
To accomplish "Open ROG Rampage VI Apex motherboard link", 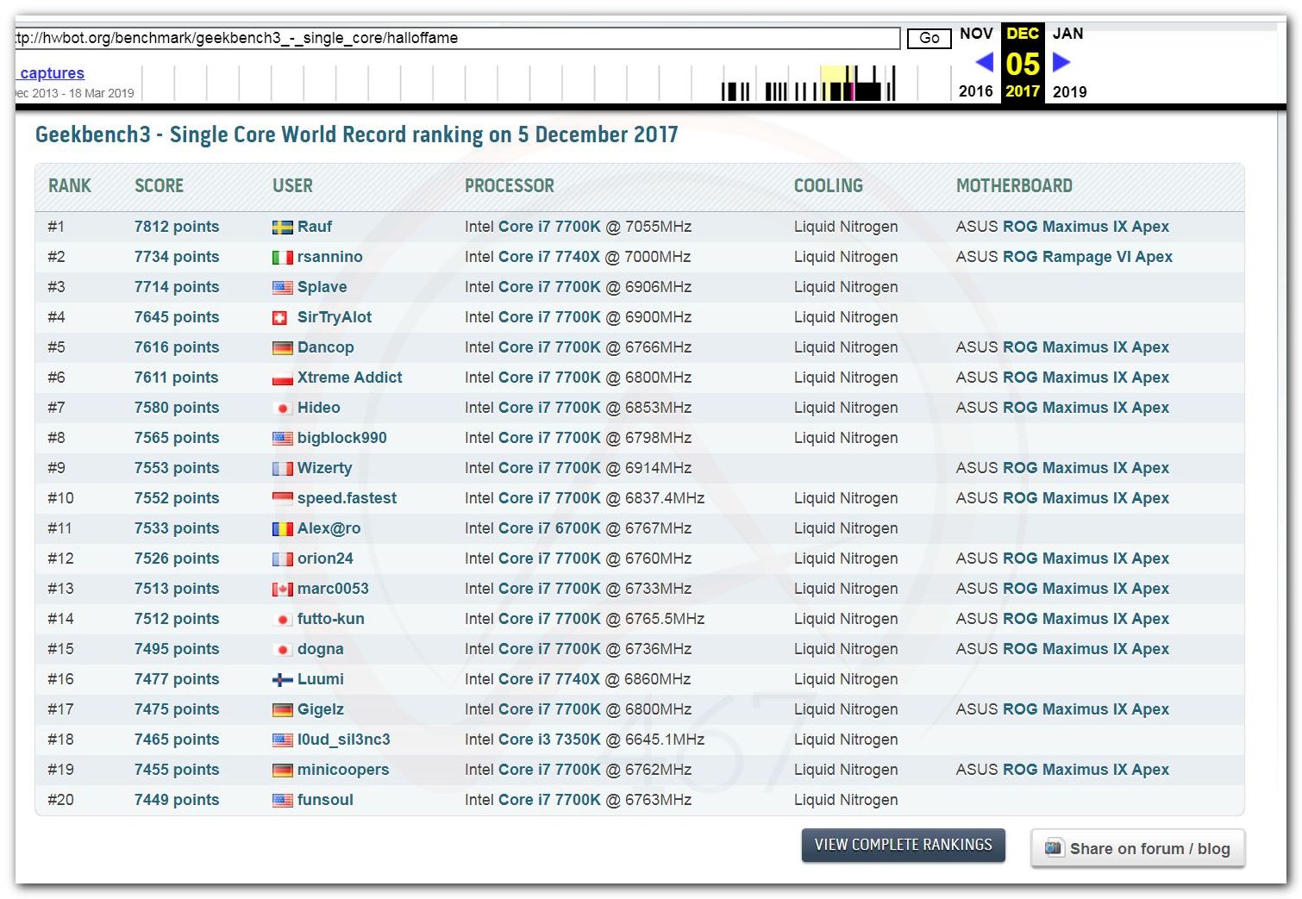I will click(x=1087, y=257).
